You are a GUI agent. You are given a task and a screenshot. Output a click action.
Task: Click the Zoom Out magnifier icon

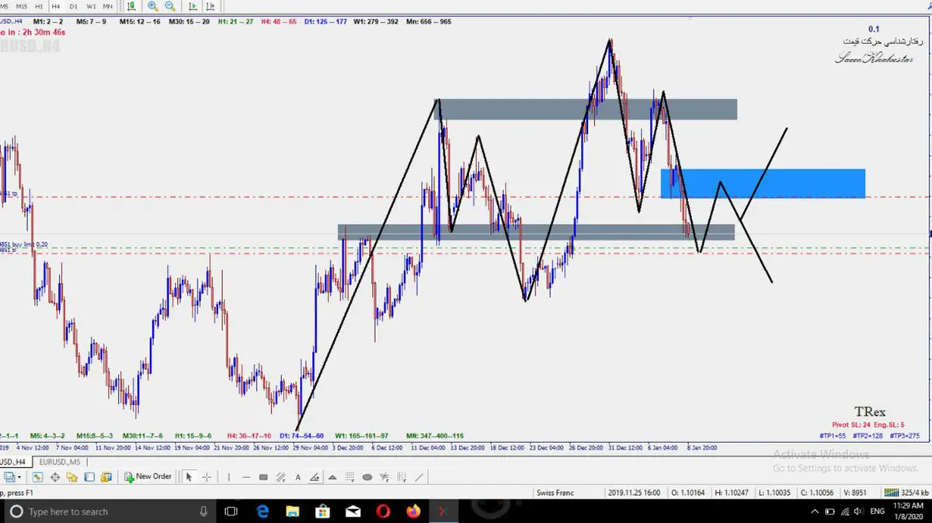point(169,6)
